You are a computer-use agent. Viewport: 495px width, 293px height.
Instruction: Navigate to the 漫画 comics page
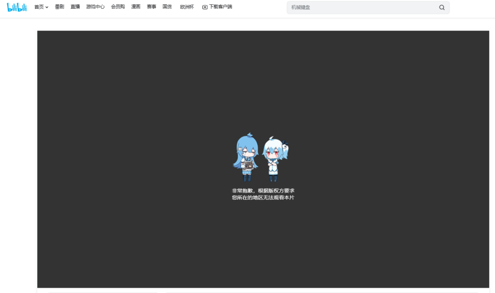tap(136, 7)
